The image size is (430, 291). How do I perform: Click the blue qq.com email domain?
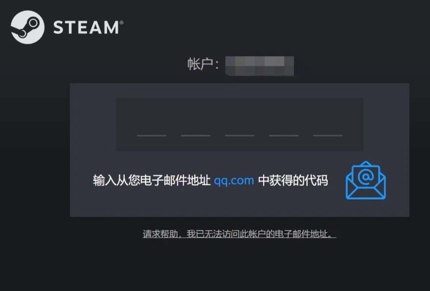pyautogui.click(x=234, y=181)
